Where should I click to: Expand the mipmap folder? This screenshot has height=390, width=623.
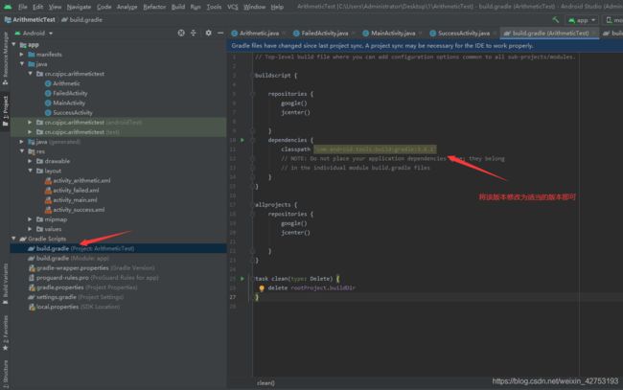point(31,219)
